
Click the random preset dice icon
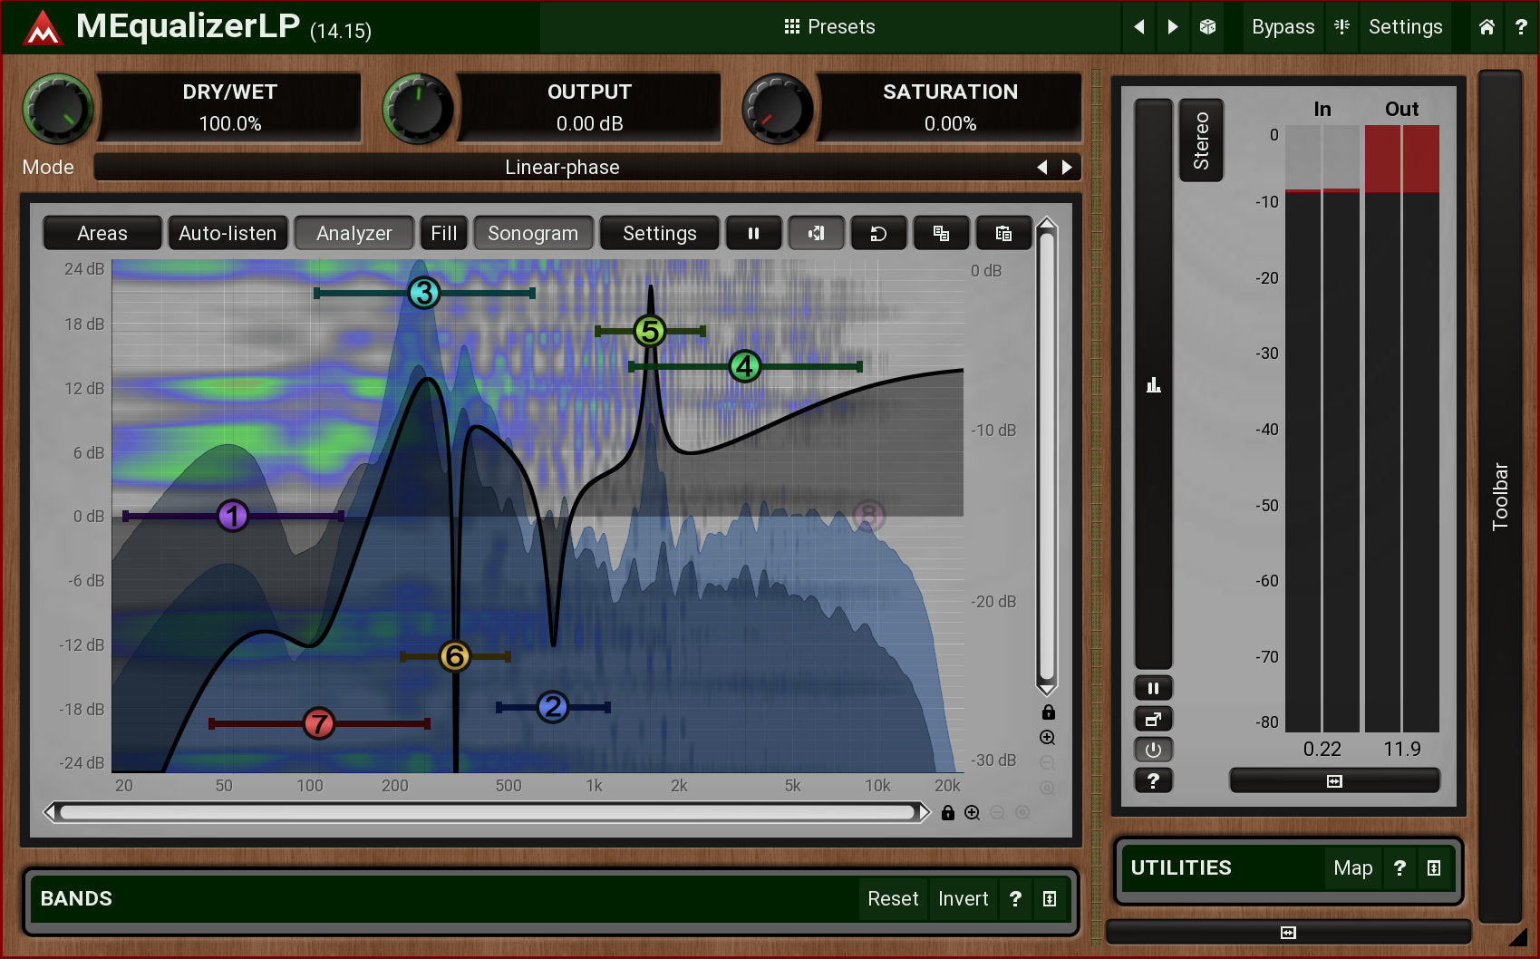[1207, 27]
